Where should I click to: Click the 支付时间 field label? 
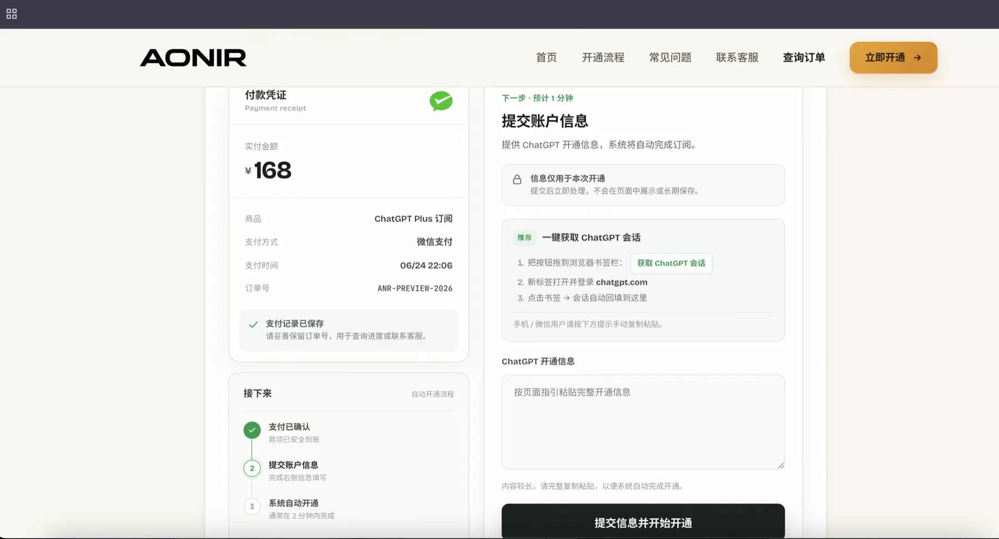click(261, 266)
